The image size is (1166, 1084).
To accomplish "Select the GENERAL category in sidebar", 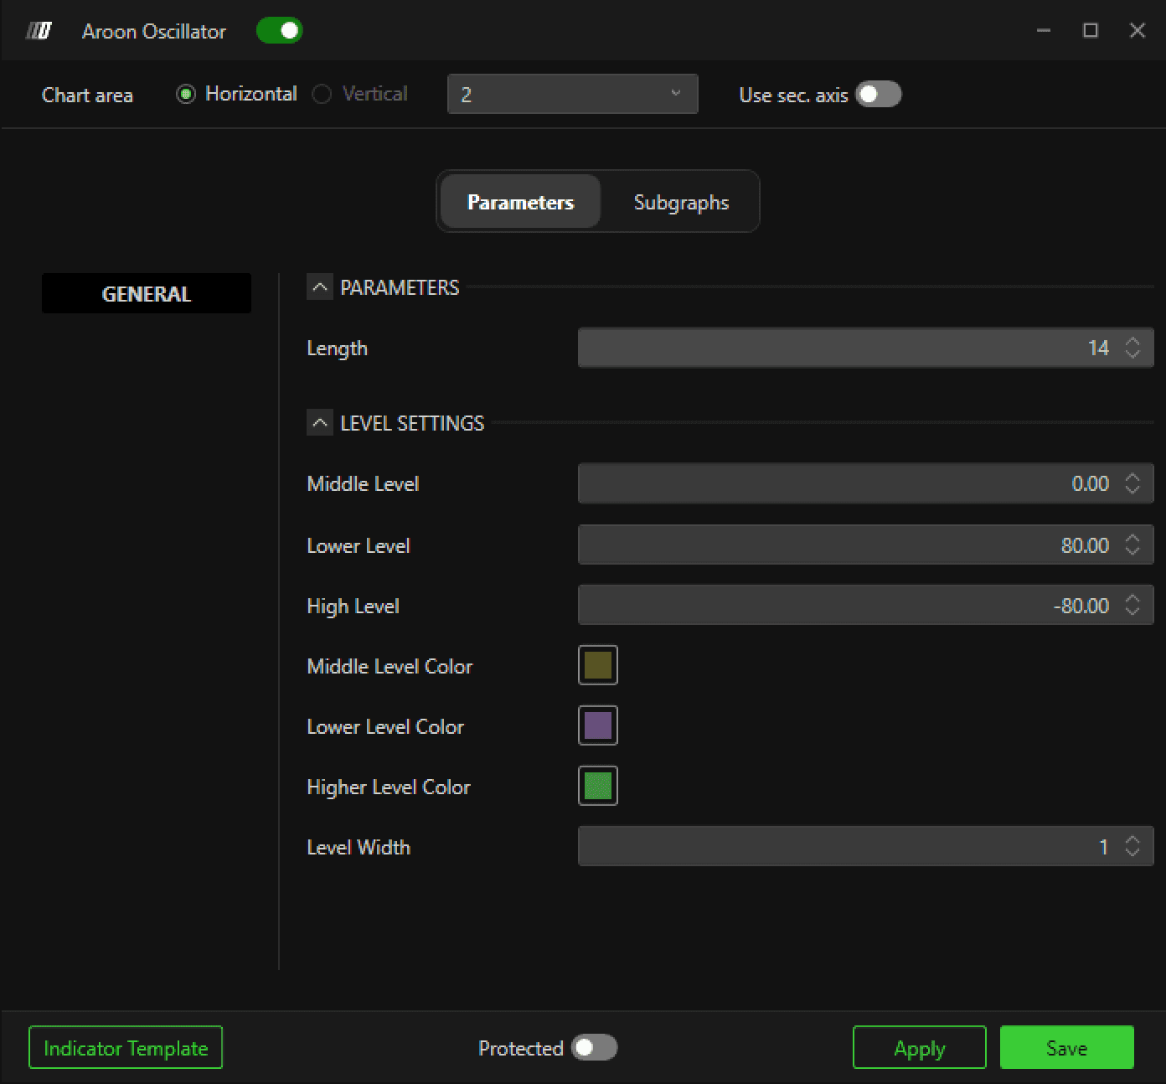I will tap(147, 293).
